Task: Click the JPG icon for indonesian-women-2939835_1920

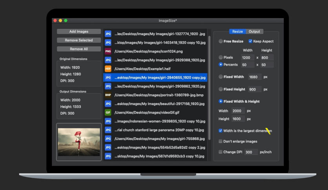Action: click(x=108, y=121)
